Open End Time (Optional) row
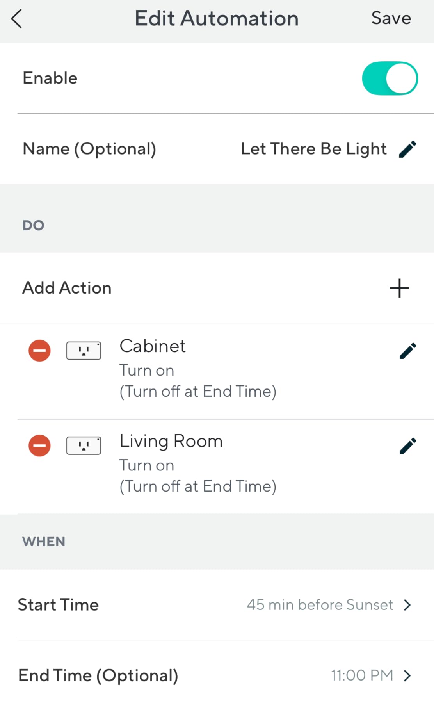The image size is (434, 702). click(98, 675)
